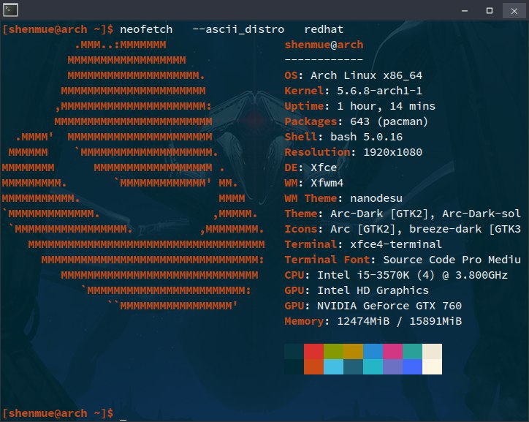The image size is (529, 422).
Task: Maximize the terminal window
Action: (x=490, y=11)
